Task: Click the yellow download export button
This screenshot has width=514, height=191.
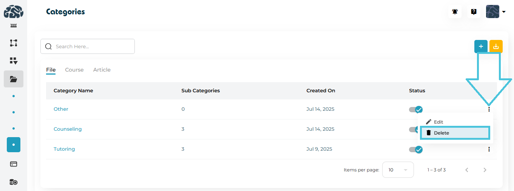Action: tap(496, 46)
